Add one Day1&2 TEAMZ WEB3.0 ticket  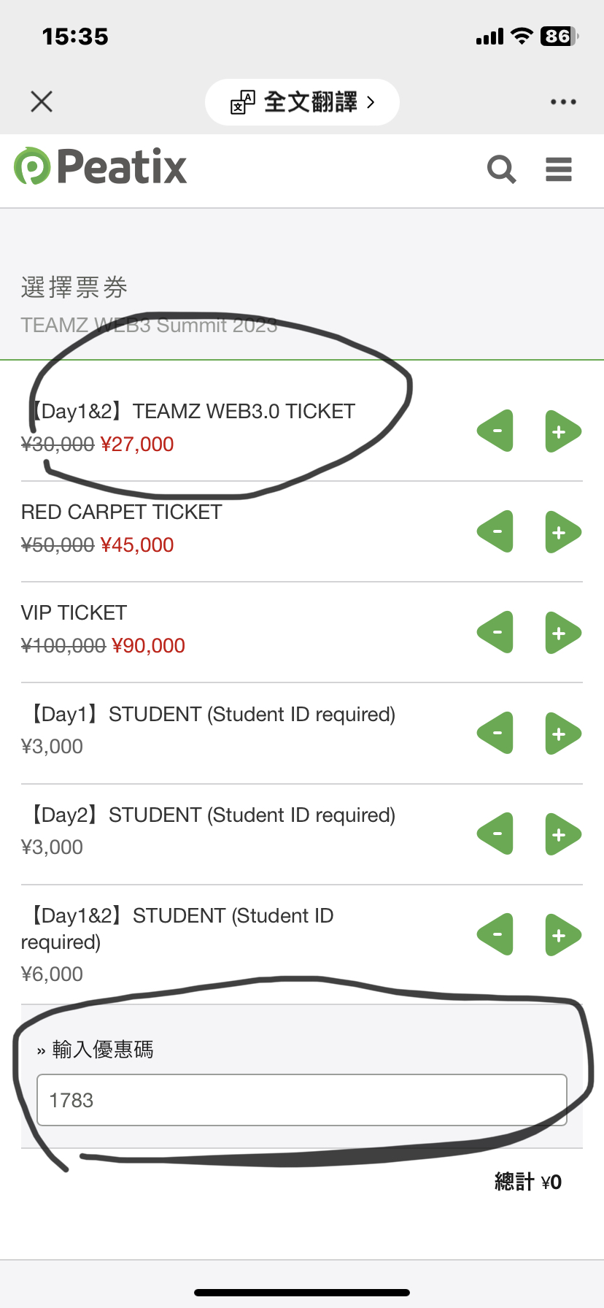click(562, 431)
